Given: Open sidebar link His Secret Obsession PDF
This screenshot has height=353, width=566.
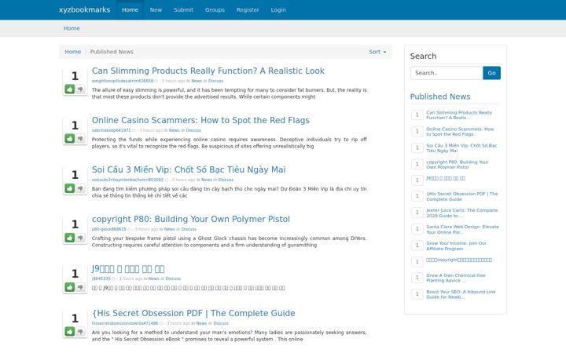Looking at the screenshot, I should tap(461, 196).
